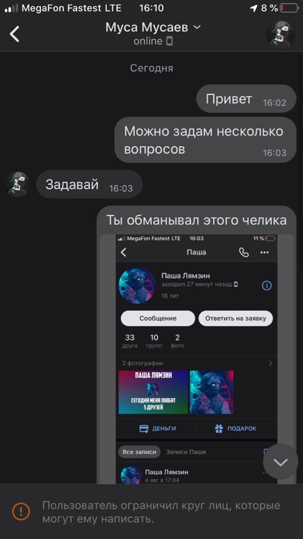Expand the 2 фотографии section arrow
The height and width of the screenshot is (539, 303).
pyautogui.click(x=271, y=363)
